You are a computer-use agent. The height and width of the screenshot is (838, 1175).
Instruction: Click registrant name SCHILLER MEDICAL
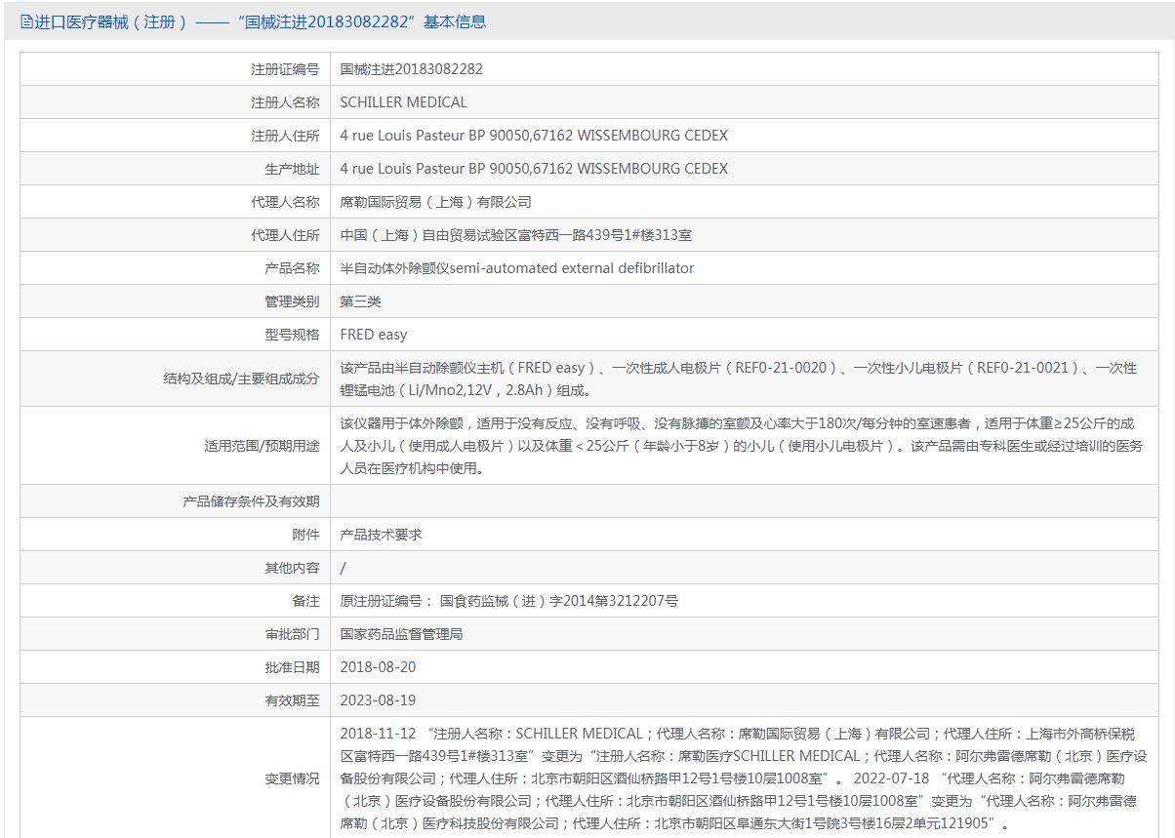click(403, 102)
